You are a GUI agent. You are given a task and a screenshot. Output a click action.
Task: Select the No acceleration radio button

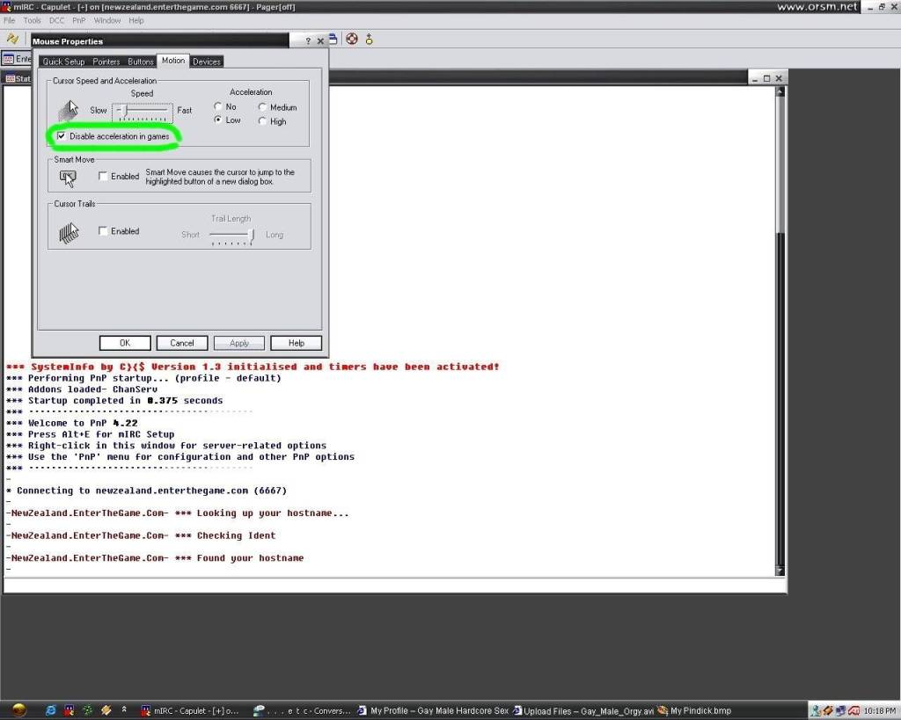pos(218,106)
